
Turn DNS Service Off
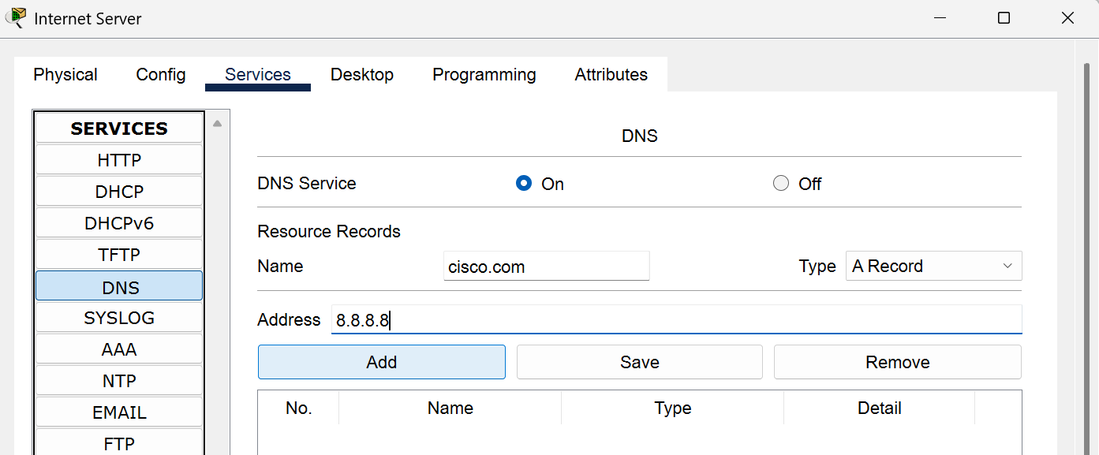click(x=781, y=184)
